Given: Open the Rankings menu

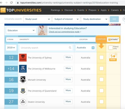Looking at the screenshot, I should point(55,10).
